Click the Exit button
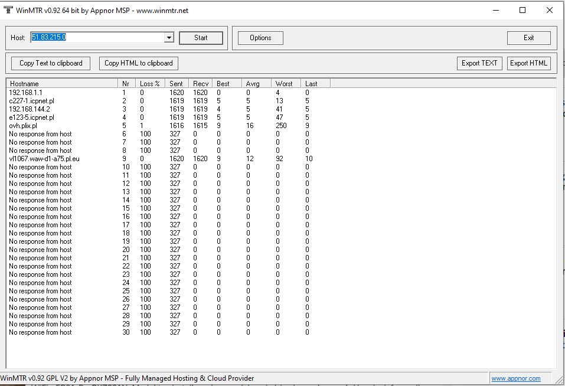Viewport: 565px width, 386px height. pos(528,38)
